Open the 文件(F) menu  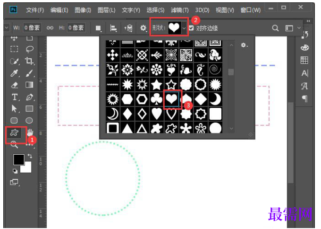(35, 10)
